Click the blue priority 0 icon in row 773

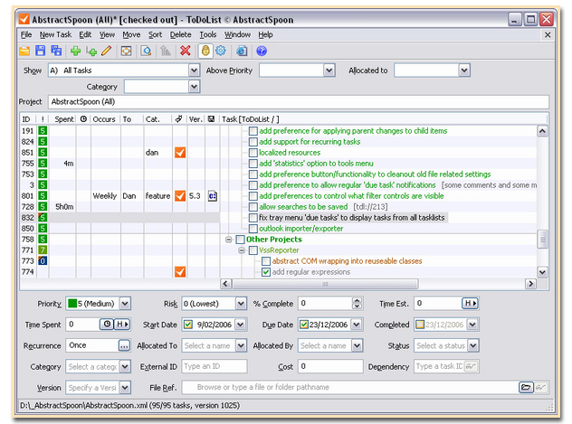[43, 260]
